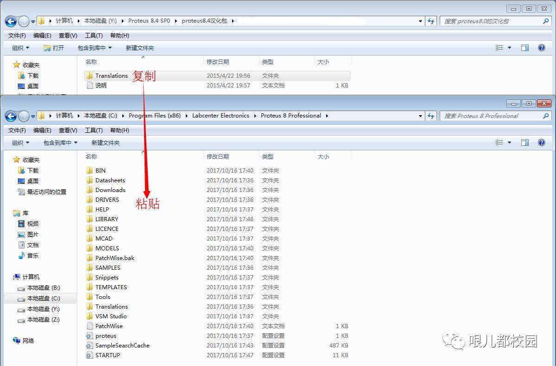This screenshot has height=366, width=556.
Task: Click 新建文件夹 in rear window toolbar
Action: coord(140,48)
